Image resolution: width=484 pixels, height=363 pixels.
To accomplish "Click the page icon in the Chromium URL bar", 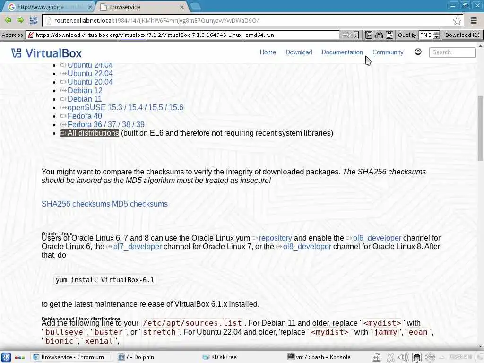I will pyautogui.click(x=48, y=21).
